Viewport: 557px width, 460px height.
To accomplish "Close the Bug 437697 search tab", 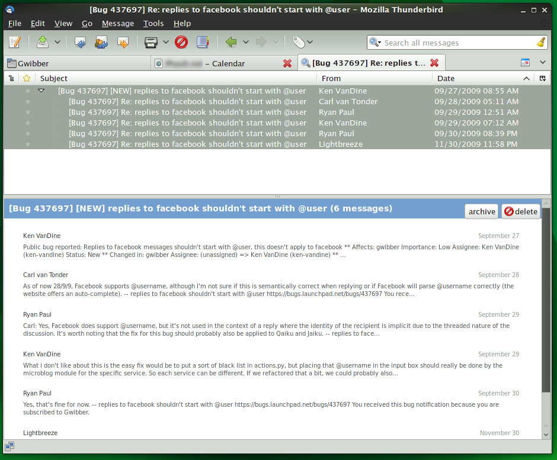I will coord(434,63).
